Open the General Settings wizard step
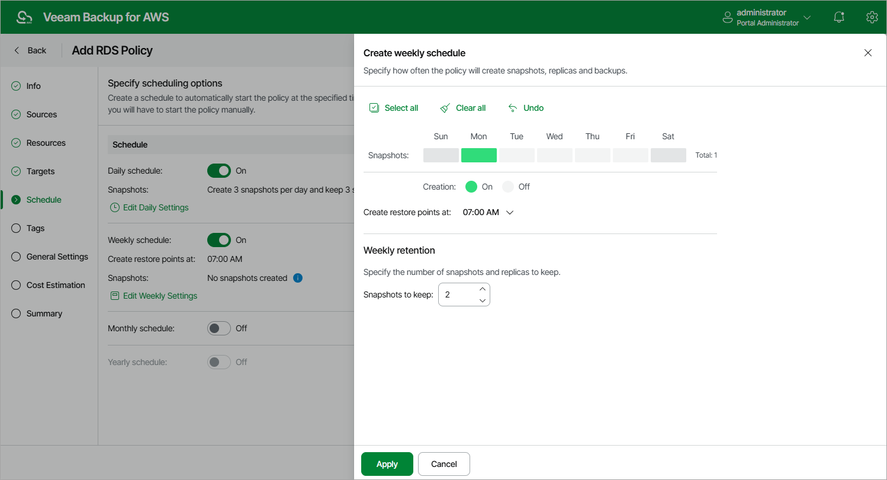The height and width of the screenshot is (480, 887). tap(57, 257)
